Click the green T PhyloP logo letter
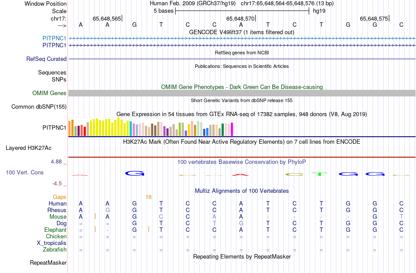The image size is (416, 273). [320, 174]
